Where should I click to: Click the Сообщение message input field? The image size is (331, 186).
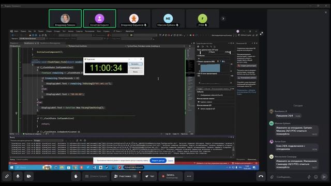click(290, 177)
